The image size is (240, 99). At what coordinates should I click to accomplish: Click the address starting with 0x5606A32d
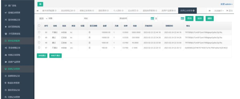pyautogui.click(x=206, y=48)
